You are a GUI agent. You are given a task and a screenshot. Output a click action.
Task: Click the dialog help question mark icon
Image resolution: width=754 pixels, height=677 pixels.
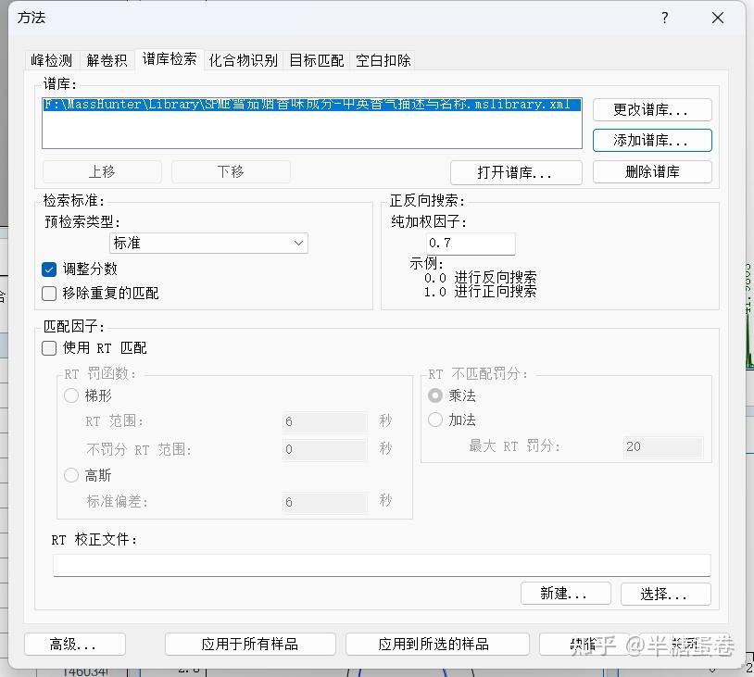point(664,18)
